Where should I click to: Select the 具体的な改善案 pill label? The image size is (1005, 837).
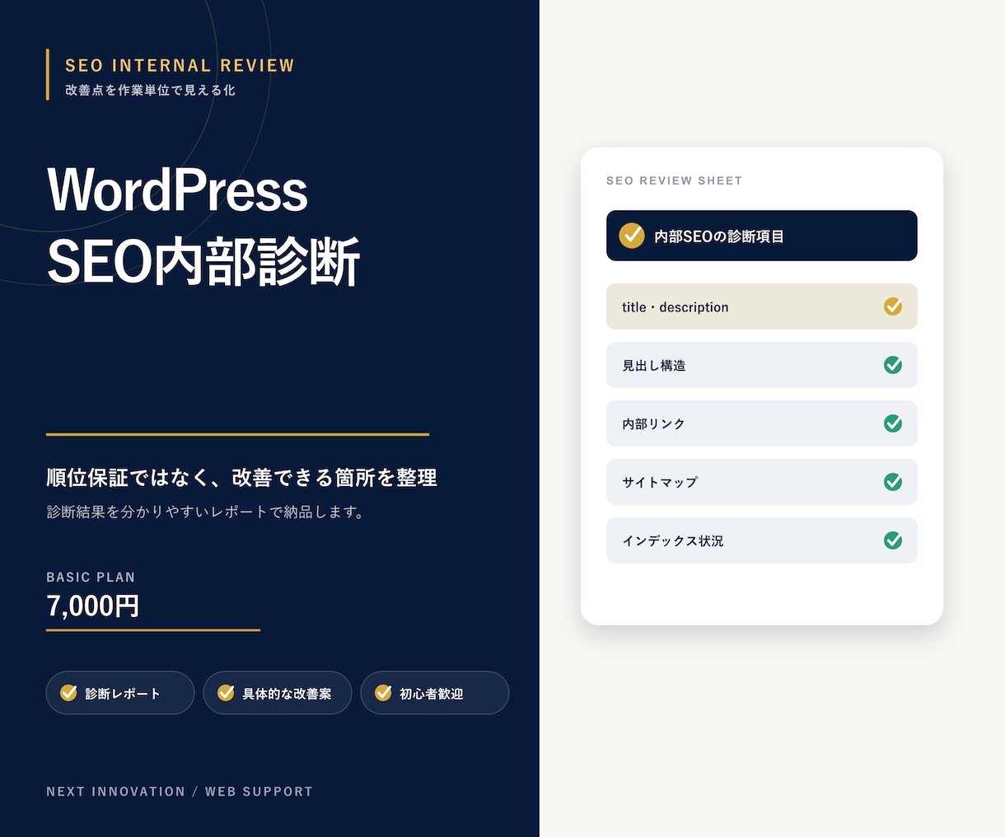coord(287,694)
